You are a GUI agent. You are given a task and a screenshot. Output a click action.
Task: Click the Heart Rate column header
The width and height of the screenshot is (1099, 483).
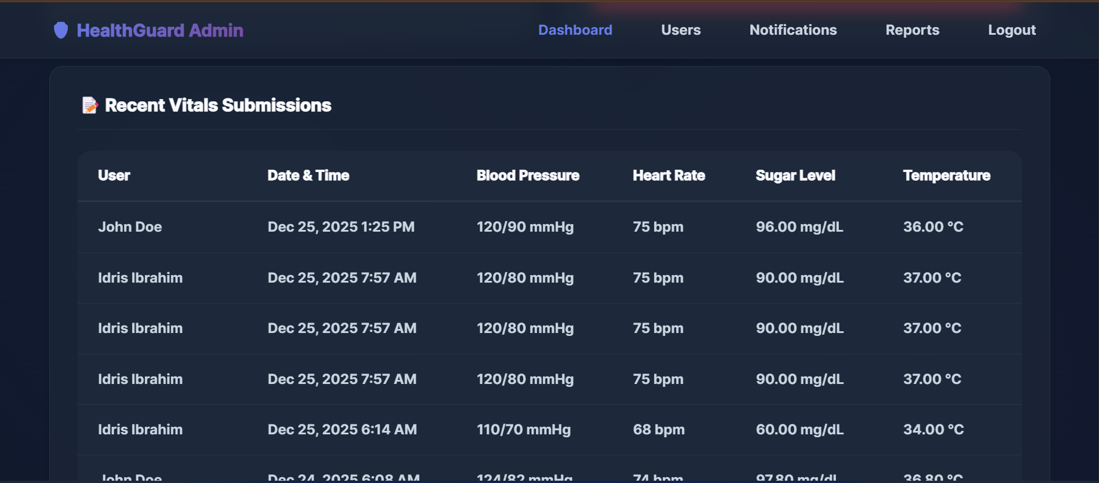tap(669, 175)
